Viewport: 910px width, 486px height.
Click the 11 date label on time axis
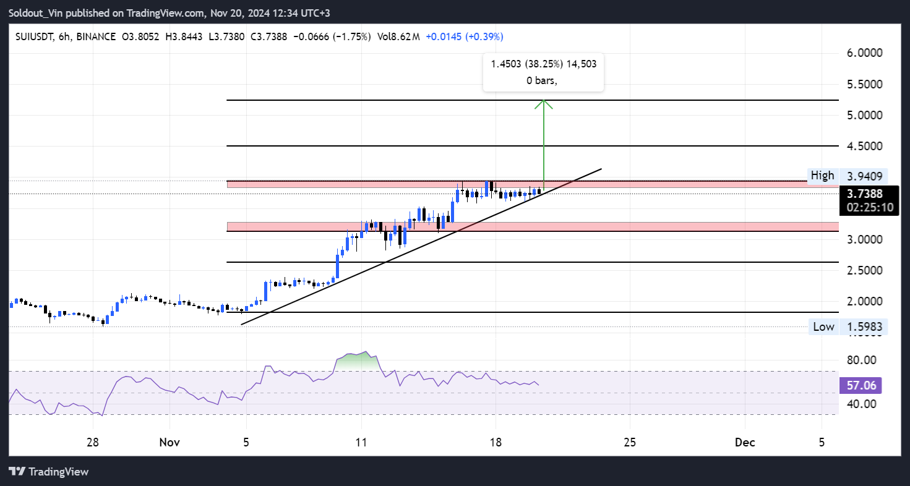point(361,443)
